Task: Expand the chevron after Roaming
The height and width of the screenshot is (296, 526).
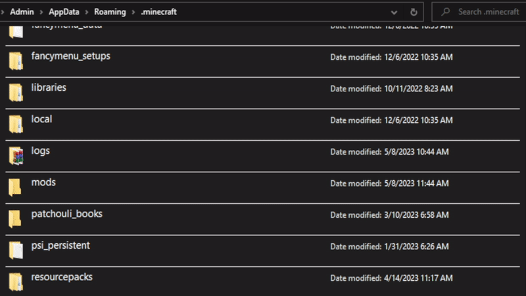Action: pyautogui.click(x=133, y=12)
